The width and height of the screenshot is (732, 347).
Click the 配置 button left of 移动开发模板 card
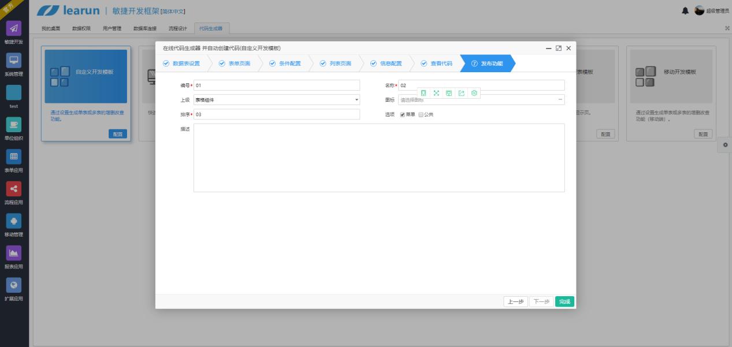coord(605,134)
